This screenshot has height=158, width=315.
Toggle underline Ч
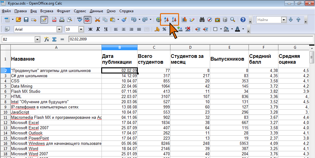point(106,29)
